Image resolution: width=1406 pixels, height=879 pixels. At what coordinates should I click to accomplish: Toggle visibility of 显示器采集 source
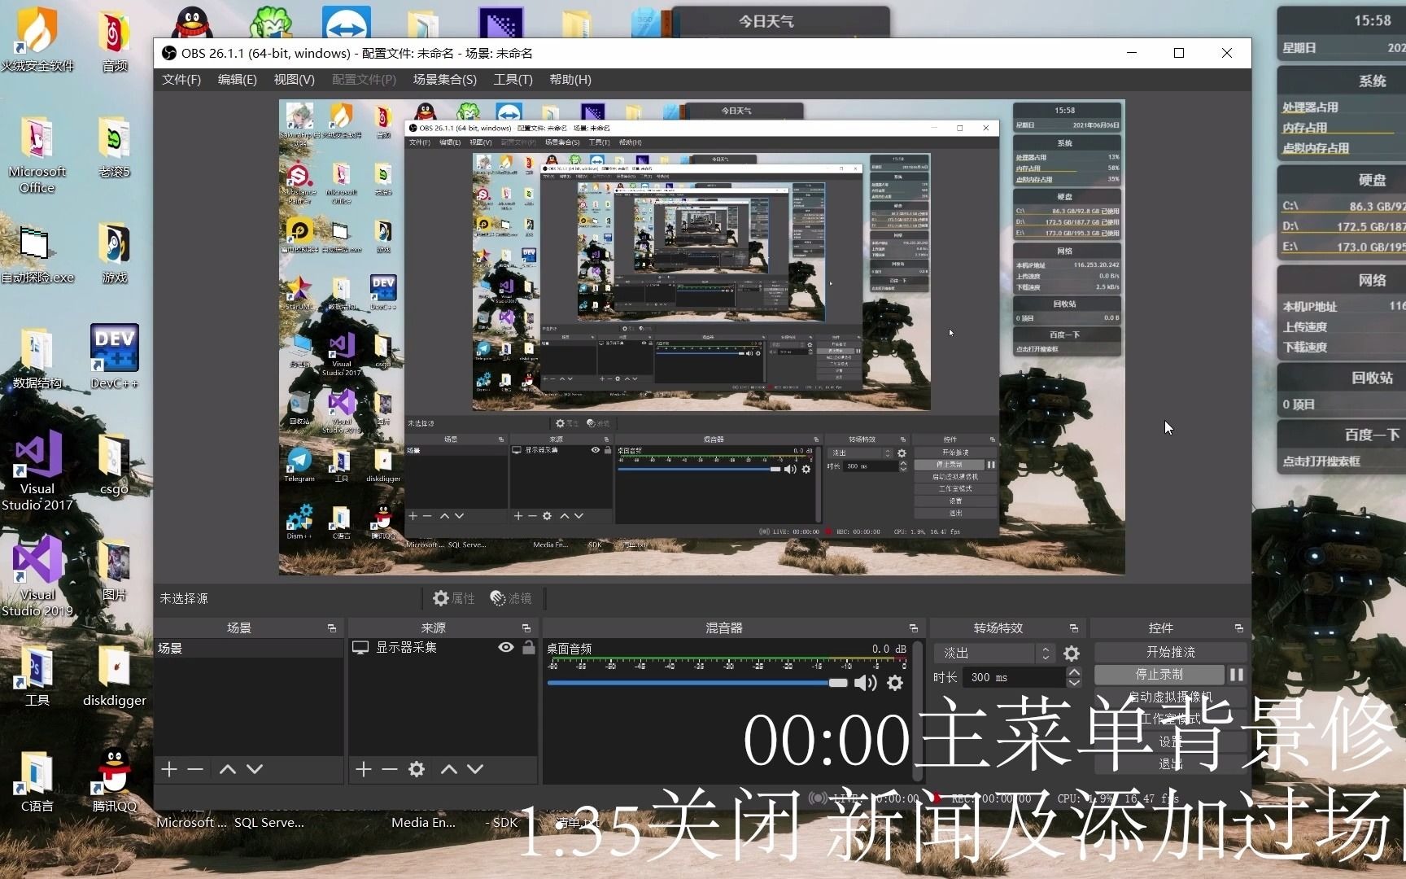(x=506, y=648)
